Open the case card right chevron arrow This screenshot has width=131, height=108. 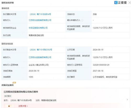pyautogui.click(x=127, y=99)
